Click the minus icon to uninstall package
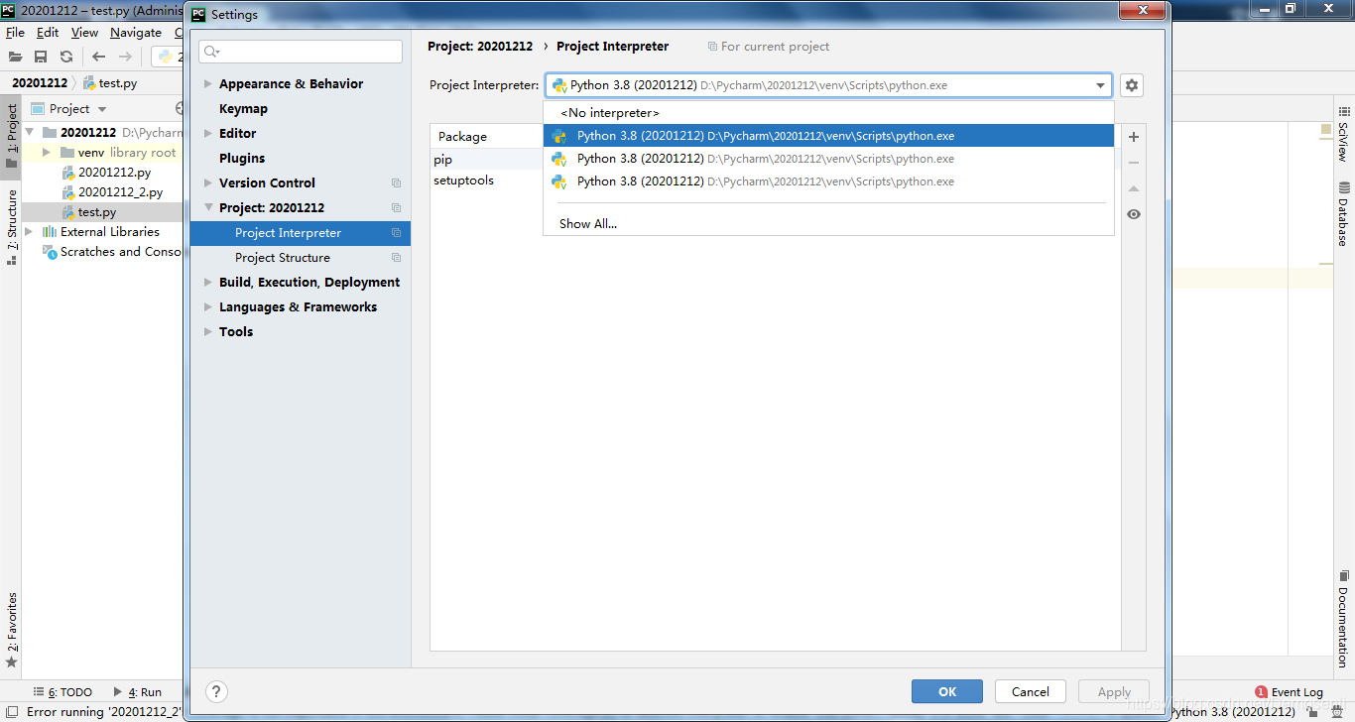The width and height of the screenshot is (1355, 722). pos(1134,163)
